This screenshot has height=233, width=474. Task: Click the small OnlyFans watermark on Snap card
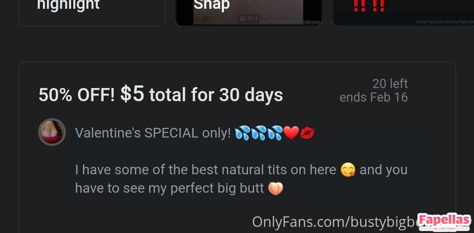point(290,22)
